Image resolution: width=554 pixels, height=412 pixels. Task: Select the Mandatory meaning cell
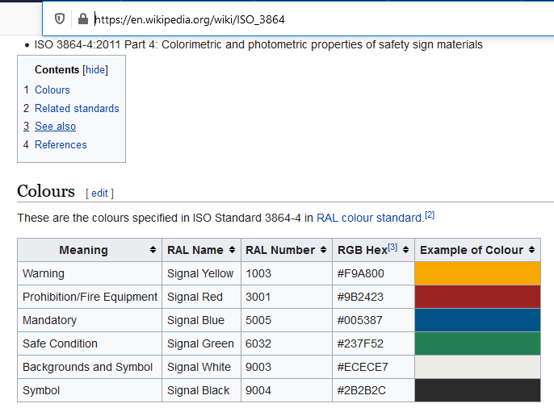(90, 320)
